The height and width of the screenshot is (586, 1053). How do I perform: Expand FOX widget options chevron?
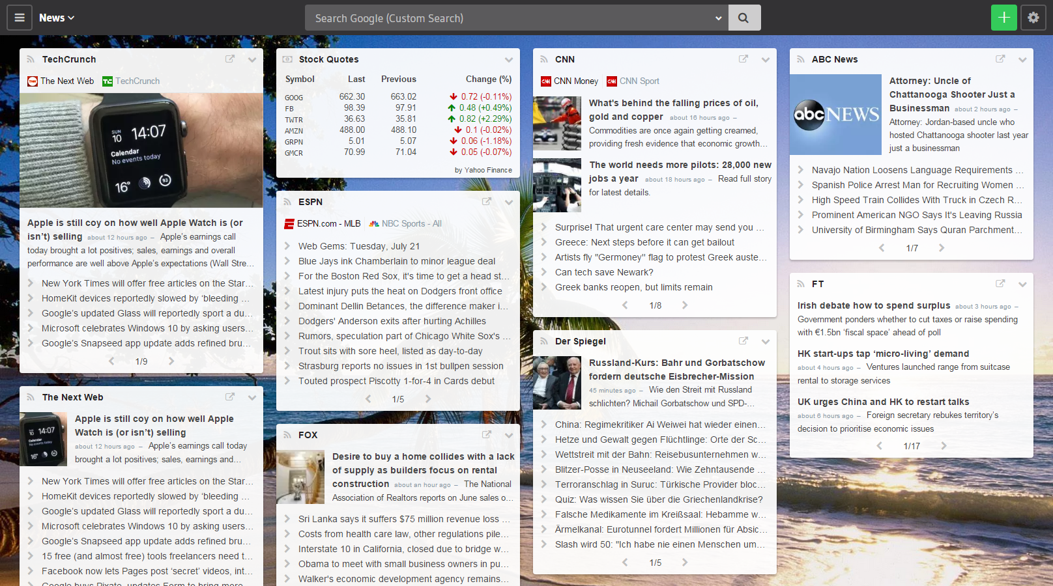[x=509, y=436]
